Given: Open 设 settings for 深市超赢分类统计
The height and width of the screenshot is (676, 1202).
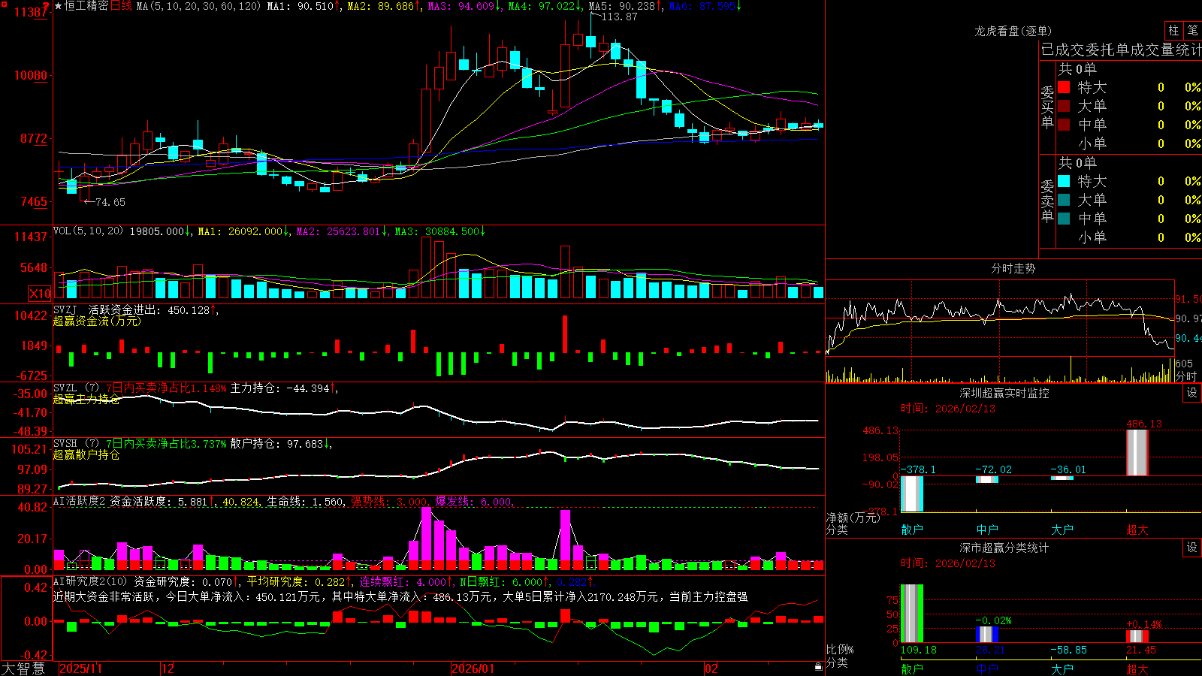Looking at the screenshot, I should 1192,548.
